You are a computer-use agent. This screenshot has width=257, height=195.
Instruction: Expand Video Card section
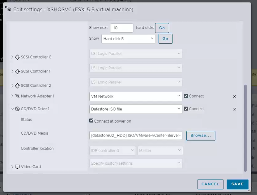[12, 167]
